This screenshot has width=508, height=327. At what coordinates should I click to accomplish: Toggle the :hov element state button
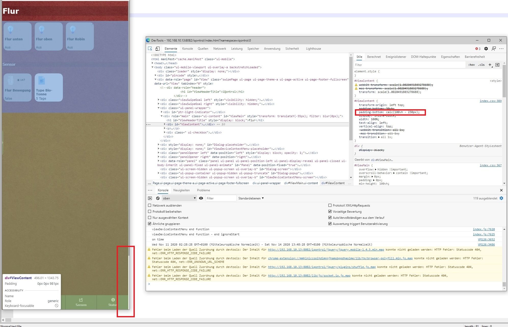point(472,65)
